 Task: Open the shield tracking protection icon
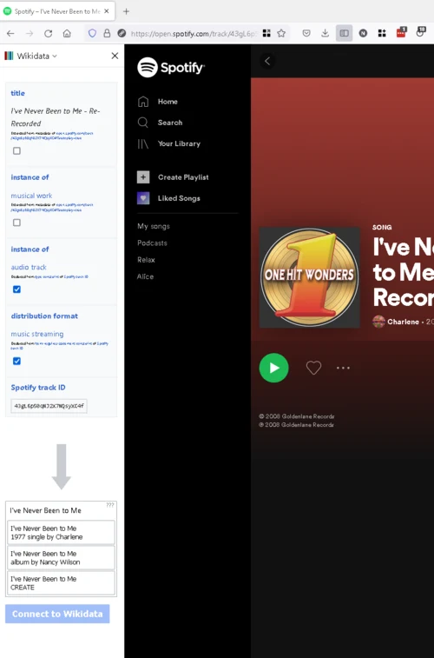click(92, 34)
